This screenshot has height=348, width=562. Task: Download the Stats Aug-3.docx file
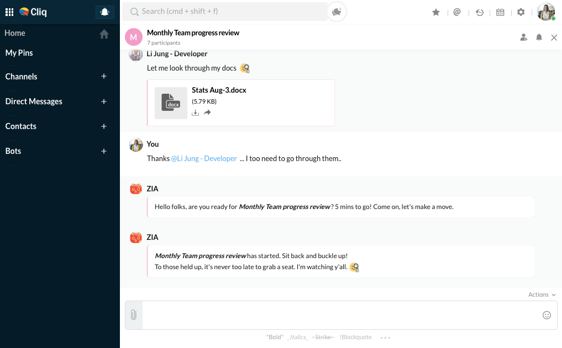(196, 113)
